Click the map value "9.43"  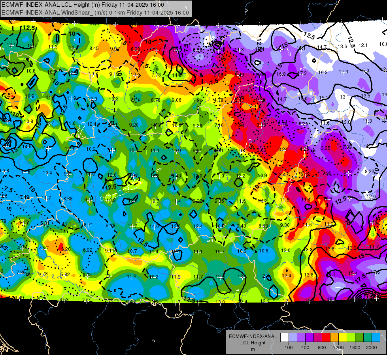(242, 226)
